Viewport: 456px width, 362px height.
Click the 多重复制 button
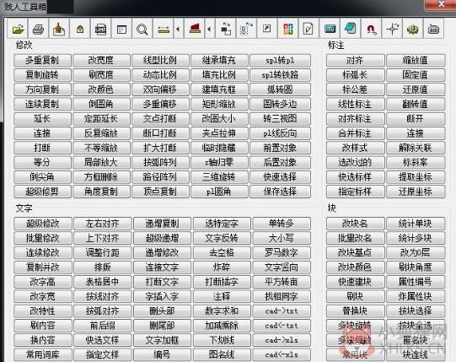[x=42, y=60]
